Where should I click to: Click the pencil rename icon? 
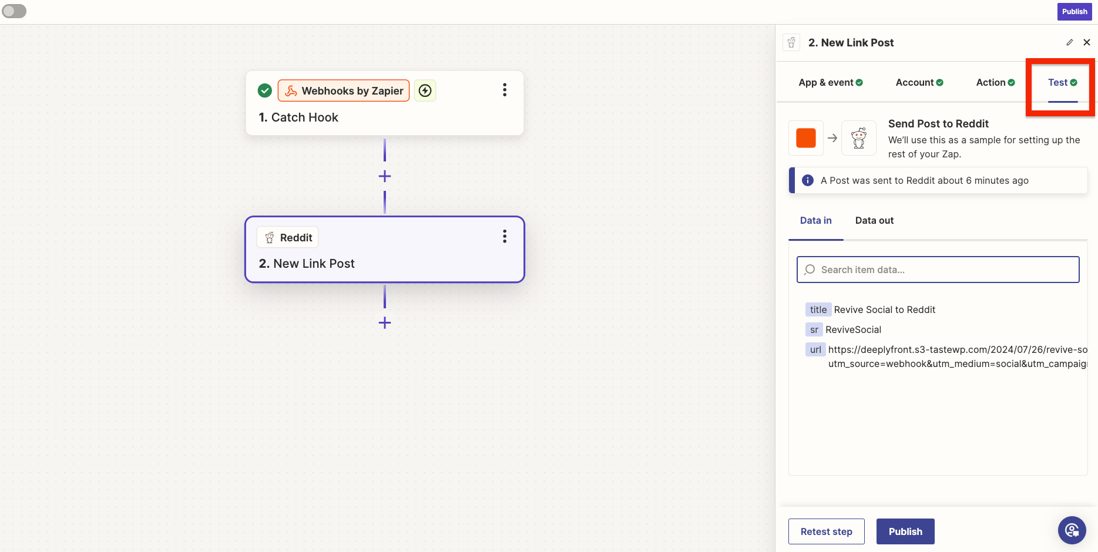(1069, 42)
